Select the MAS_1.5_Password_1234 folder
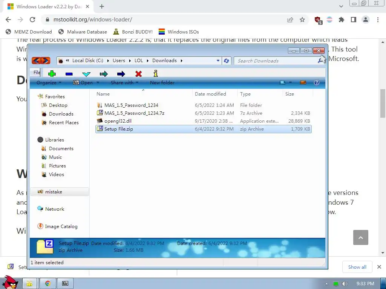Image resolution: width=386 pixels, height=289 pixels. (203, 105)
